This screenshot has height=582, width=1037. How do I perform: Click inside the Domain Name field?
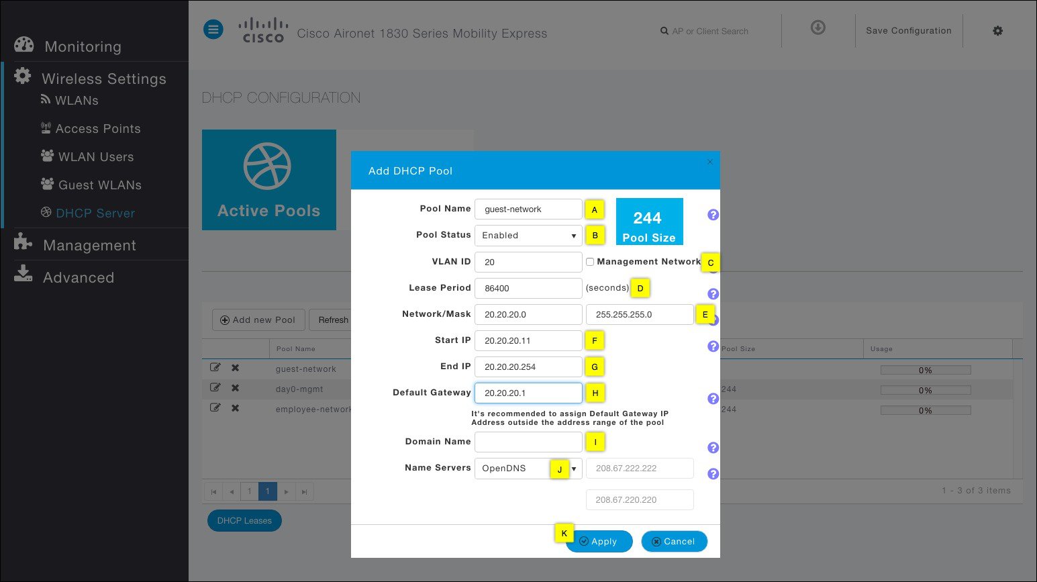pos(528,442)
